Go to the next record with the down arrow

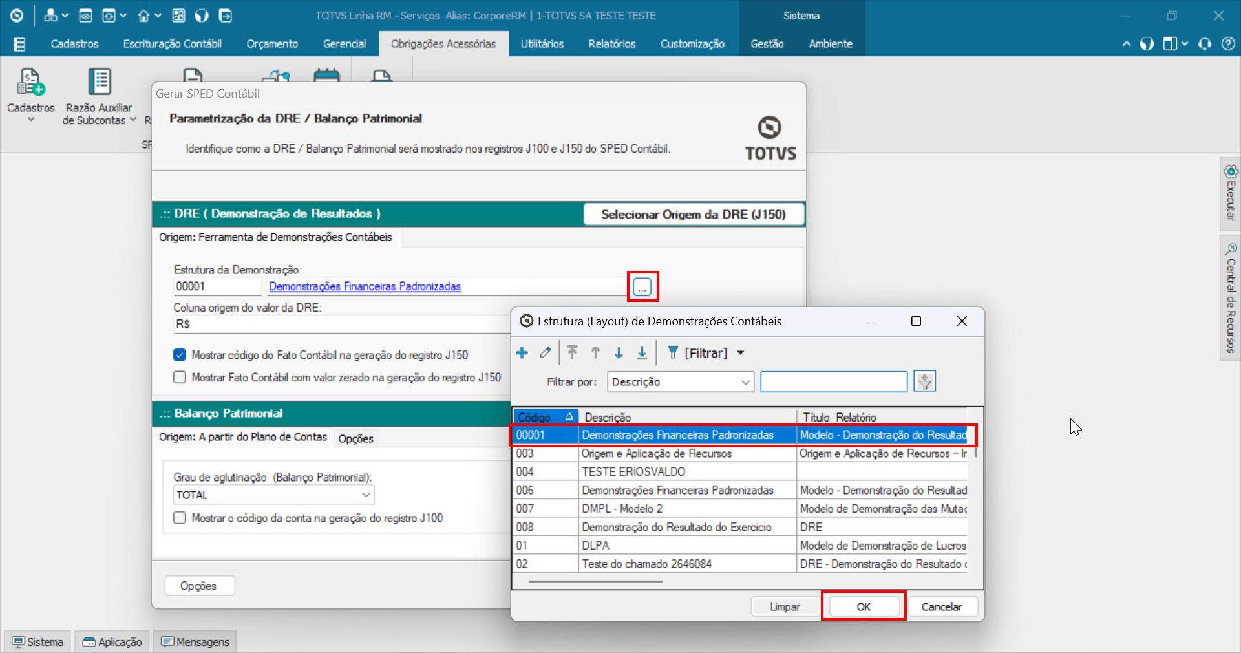click(619, 352)
